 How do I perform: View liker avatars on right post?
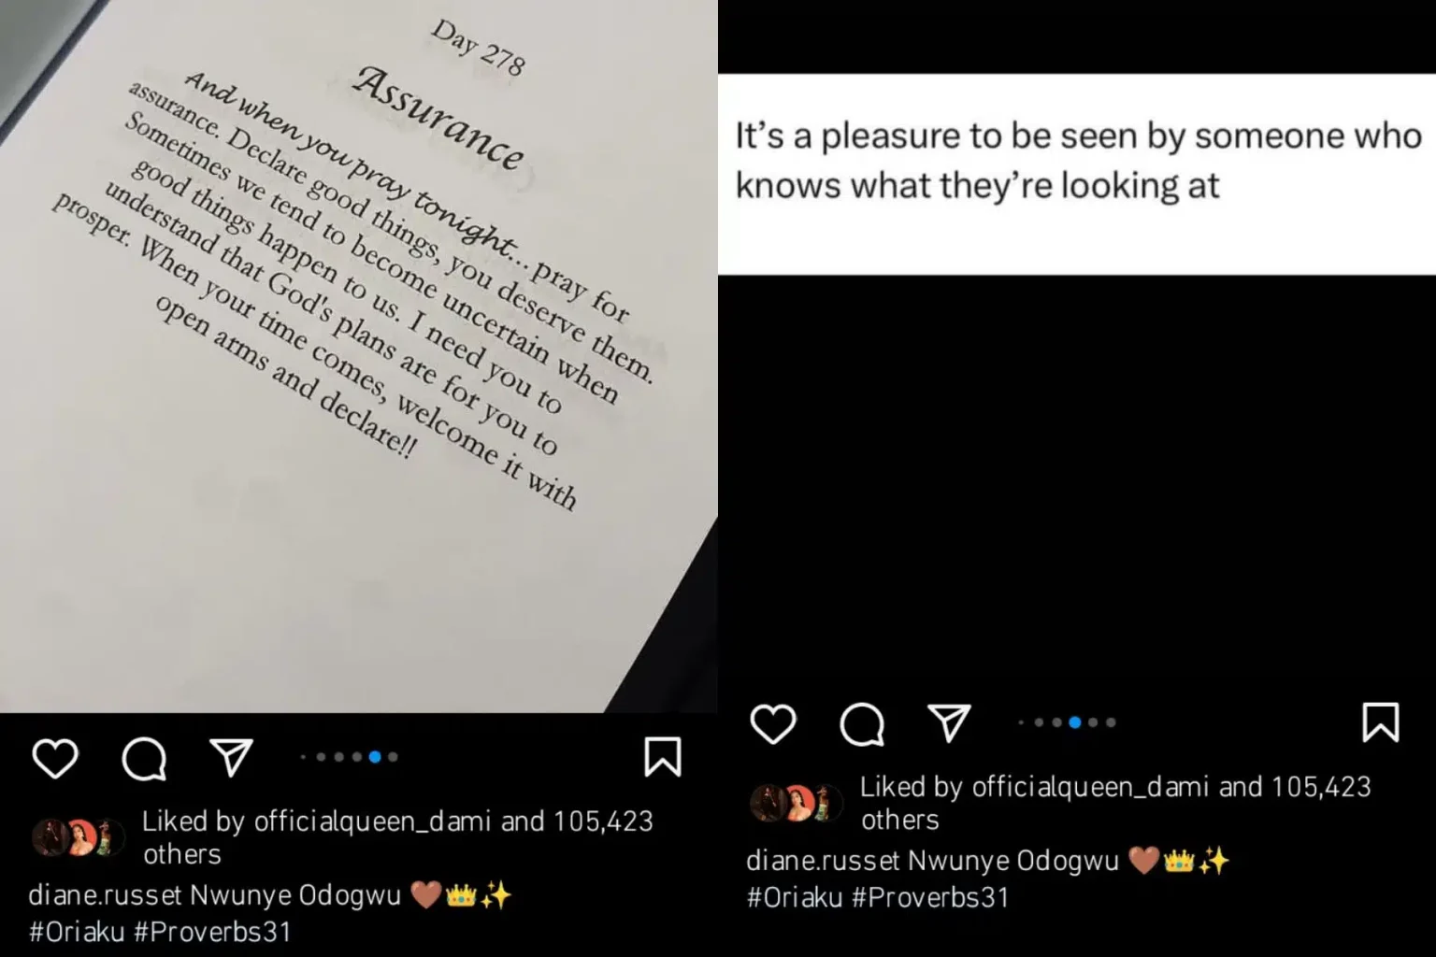[x=797, y=803]
